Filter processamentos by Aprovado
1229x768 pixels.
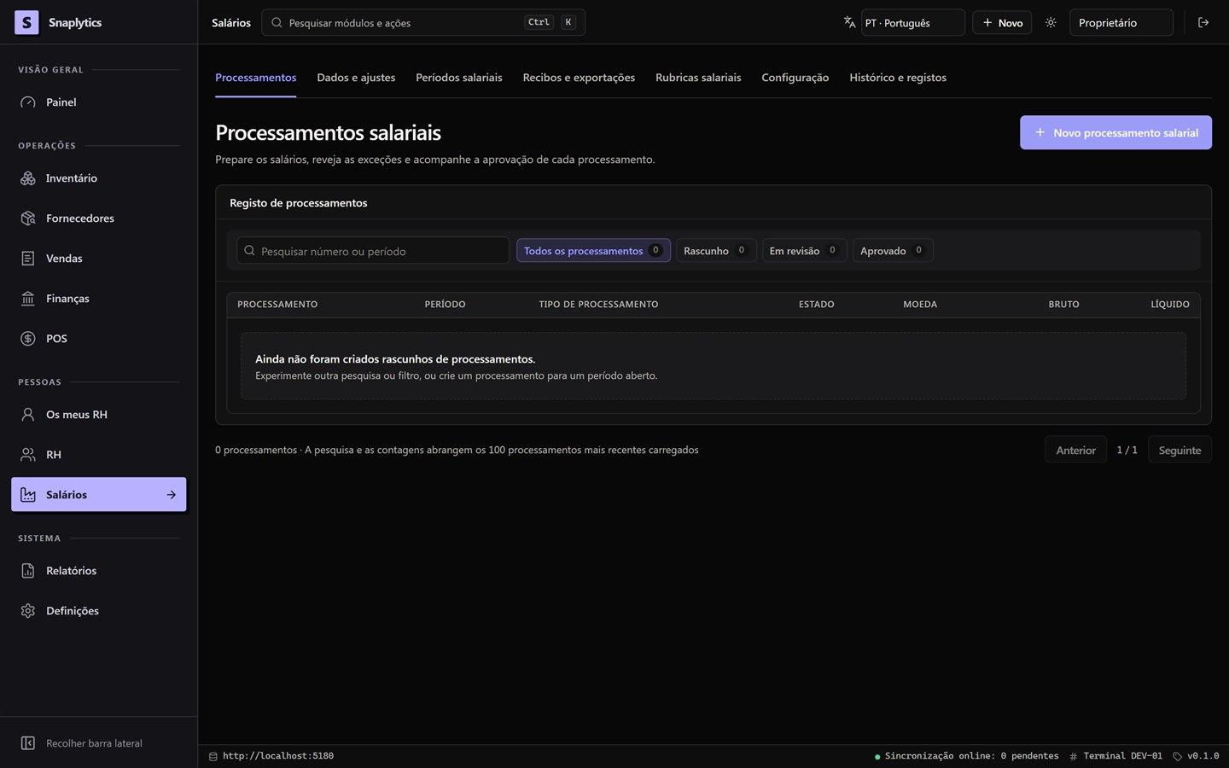coord(893,251)
